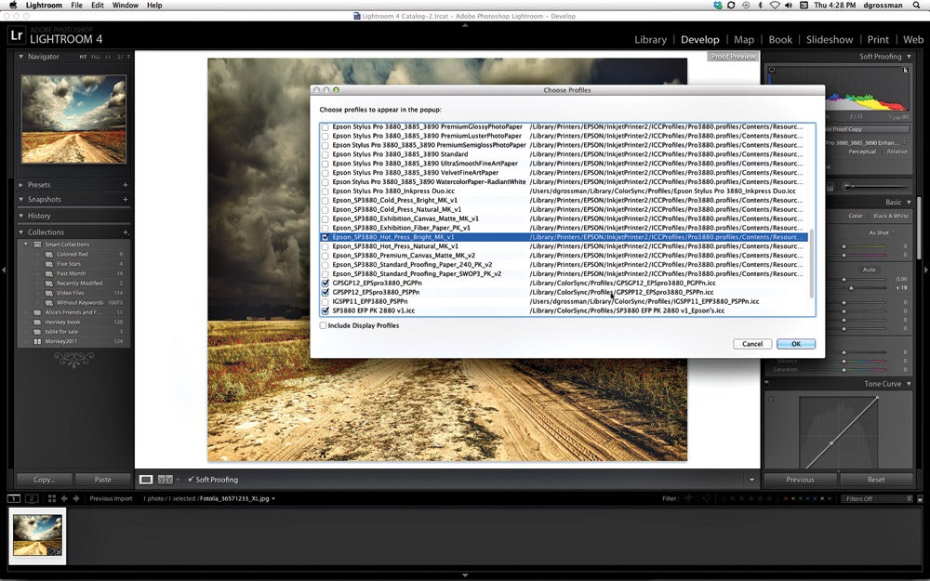Viewport: 930px width, 581px height.
Task: Open Grid view from the filmstrip bar
Action: pos(51,498)
